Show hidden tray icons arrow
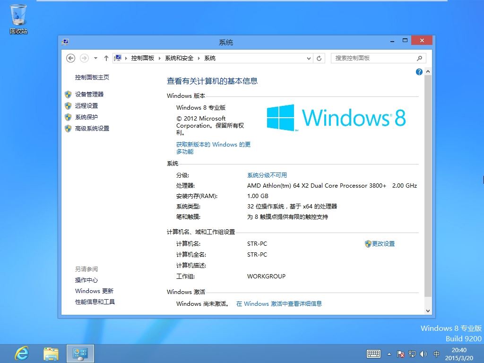This screenshot has width=484, height=363. click(x=389, y=354)
